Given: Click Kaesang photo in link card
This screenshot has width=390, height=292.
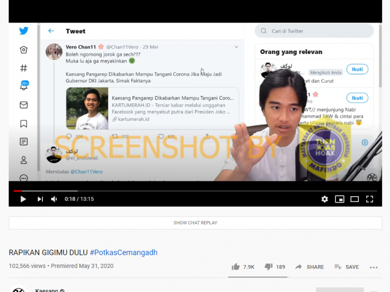Looking at the screenshot, I should point(87,108).
